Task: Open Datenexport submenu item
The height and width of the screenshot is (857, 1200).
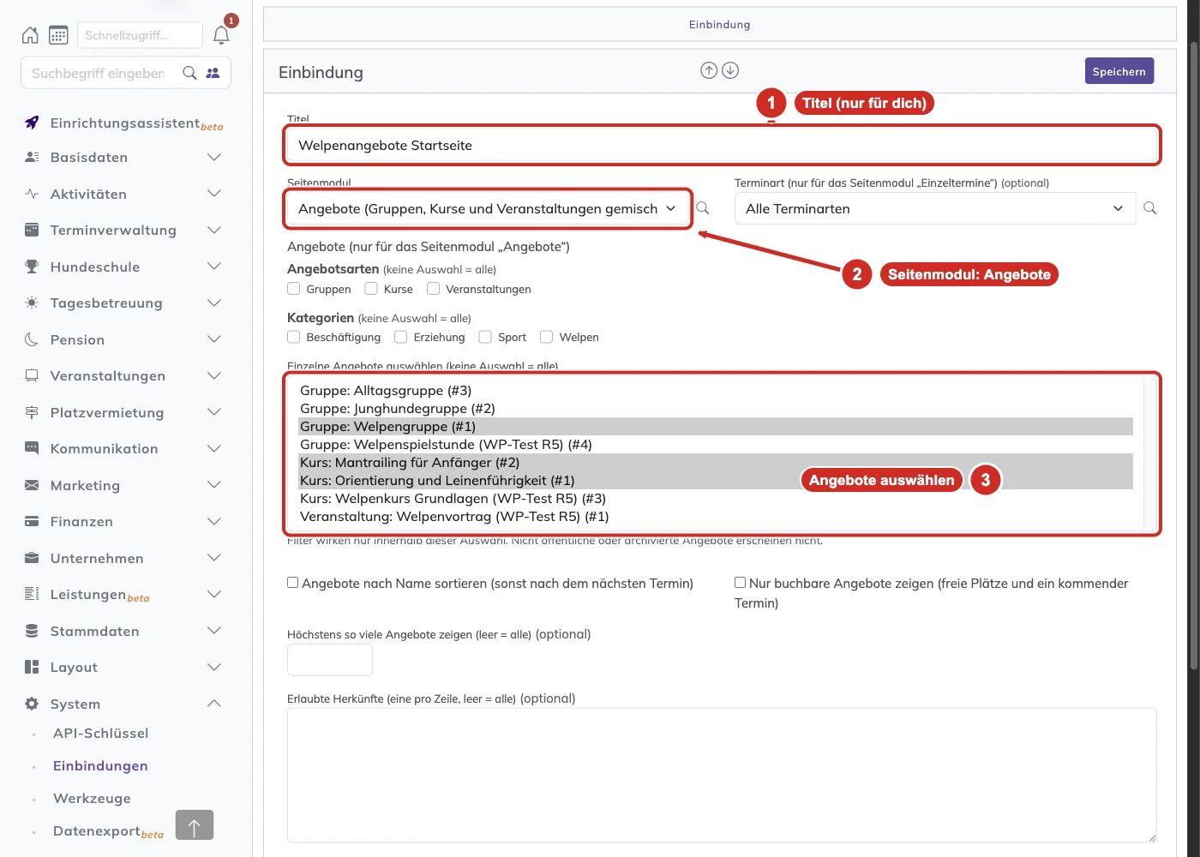Action: point(108,831)
